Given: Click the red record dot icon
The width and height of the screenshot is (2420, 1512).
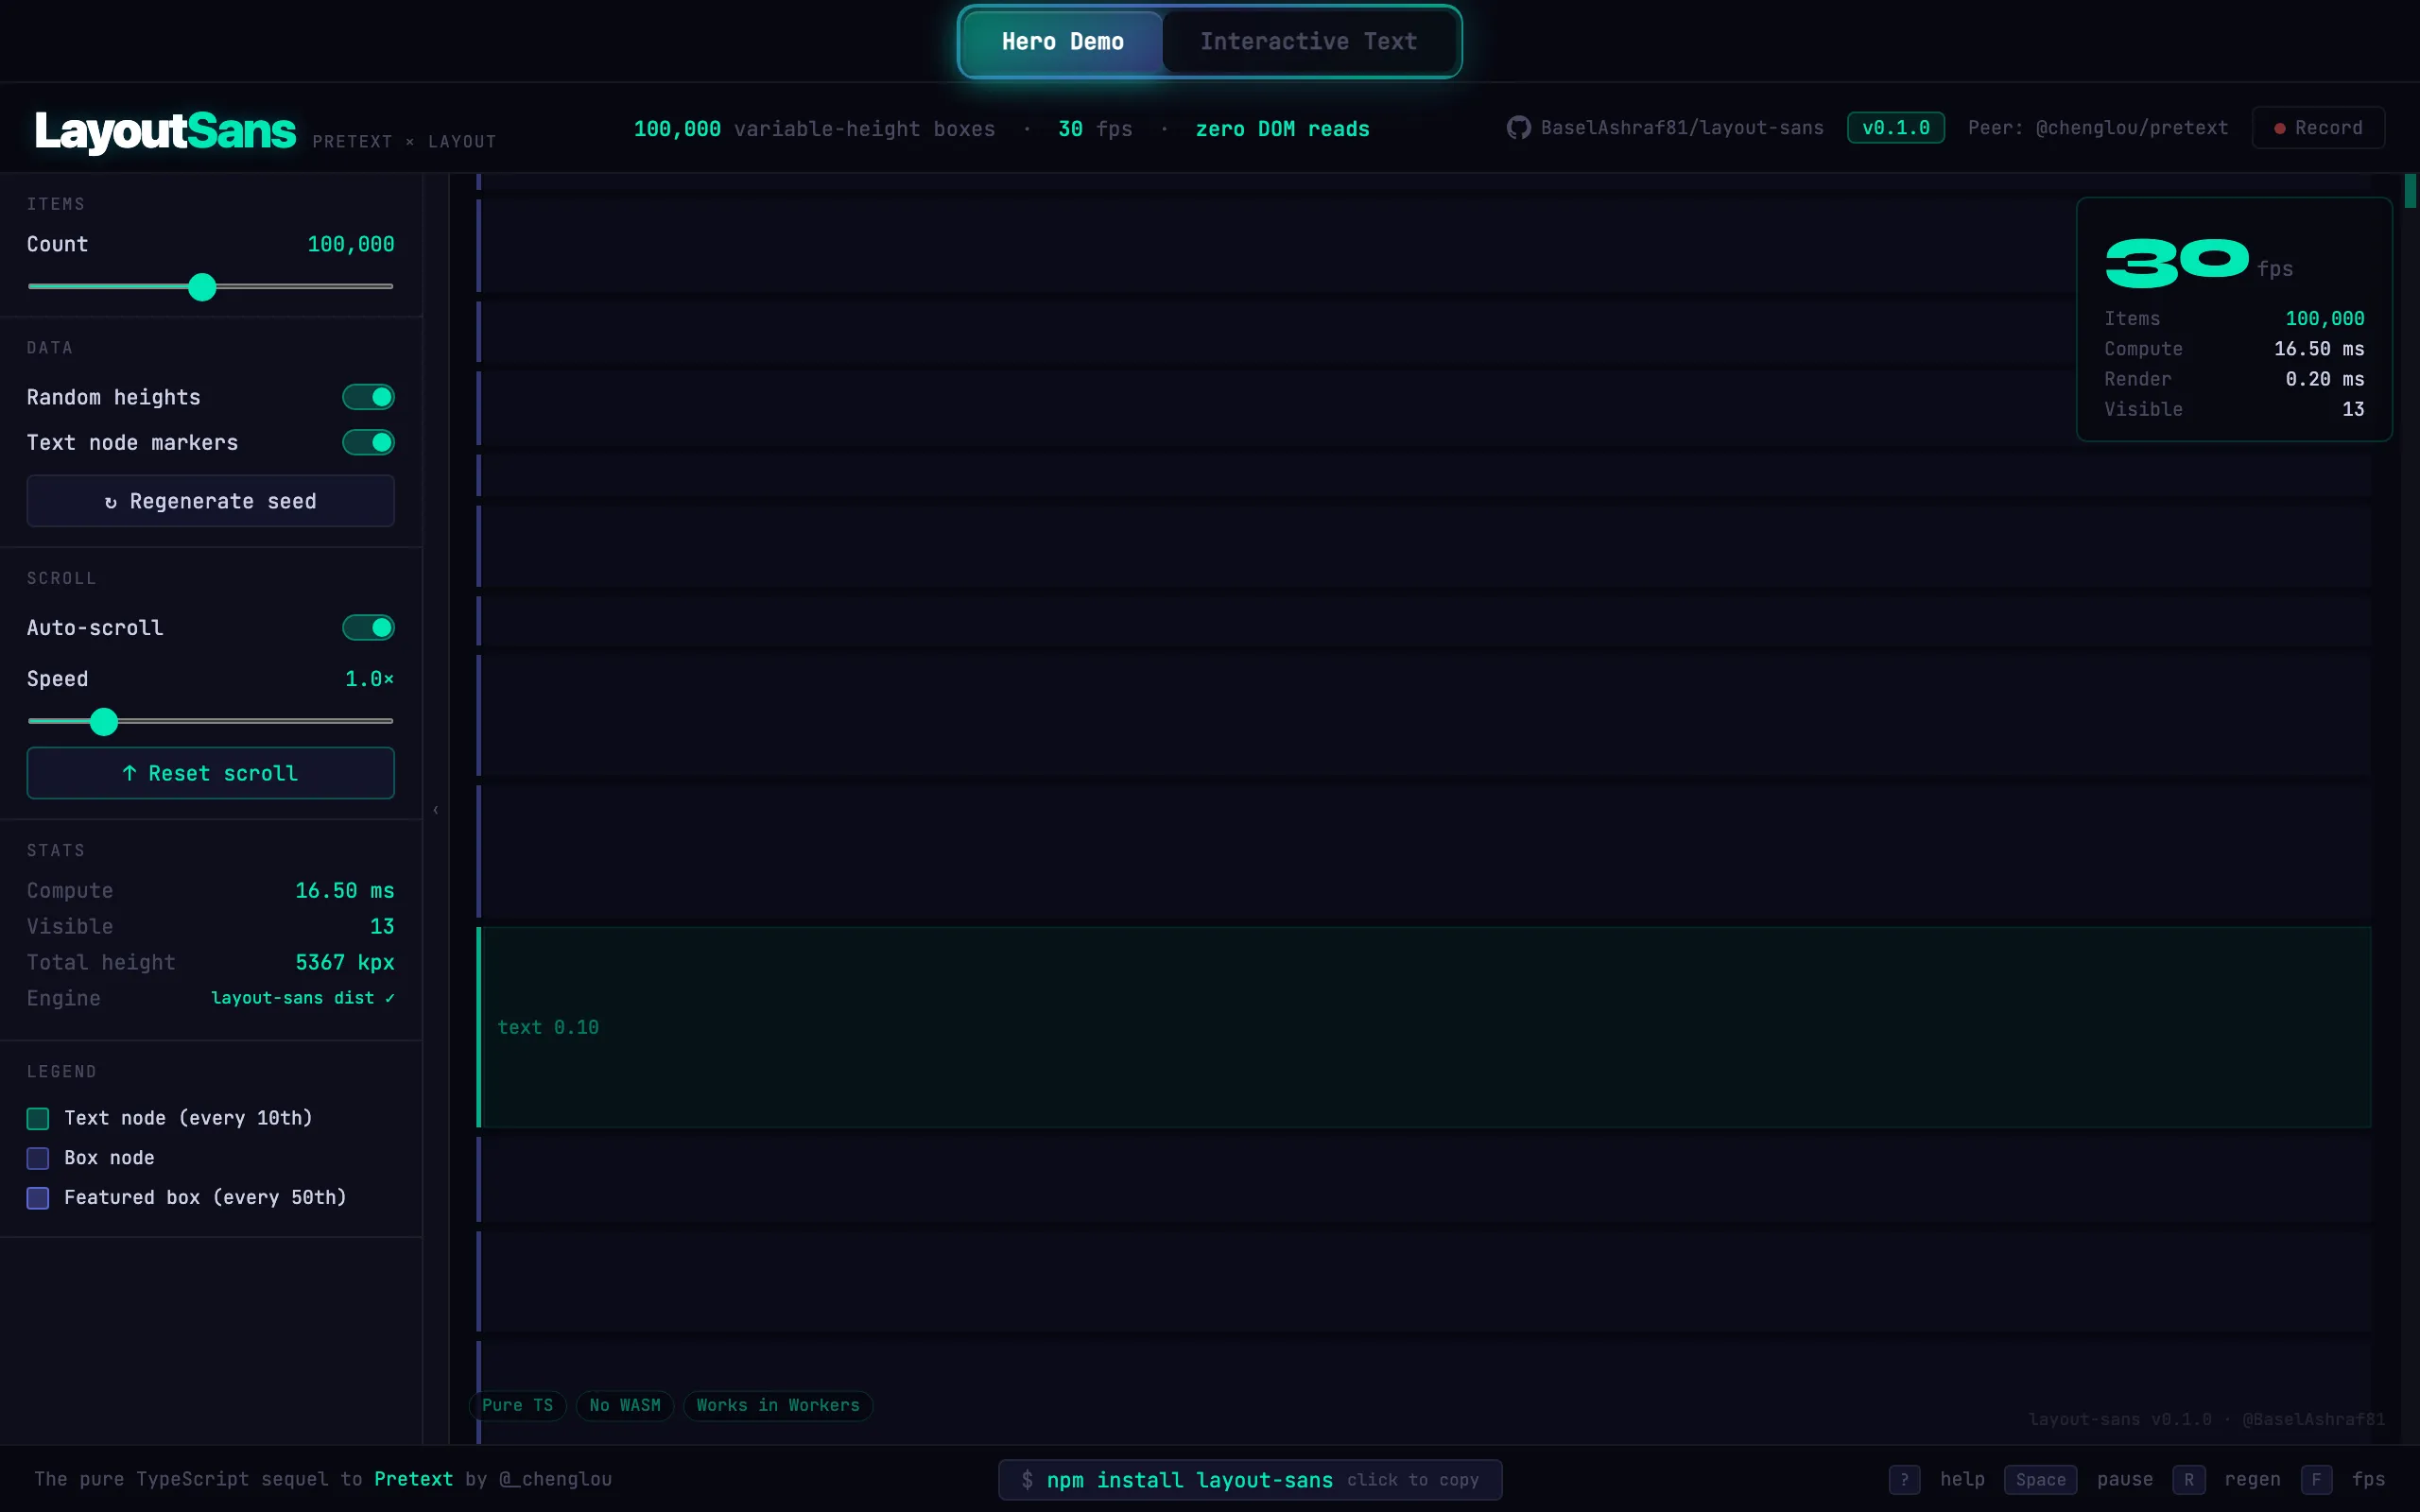Looking at the screenshot, I should 2279,129.
